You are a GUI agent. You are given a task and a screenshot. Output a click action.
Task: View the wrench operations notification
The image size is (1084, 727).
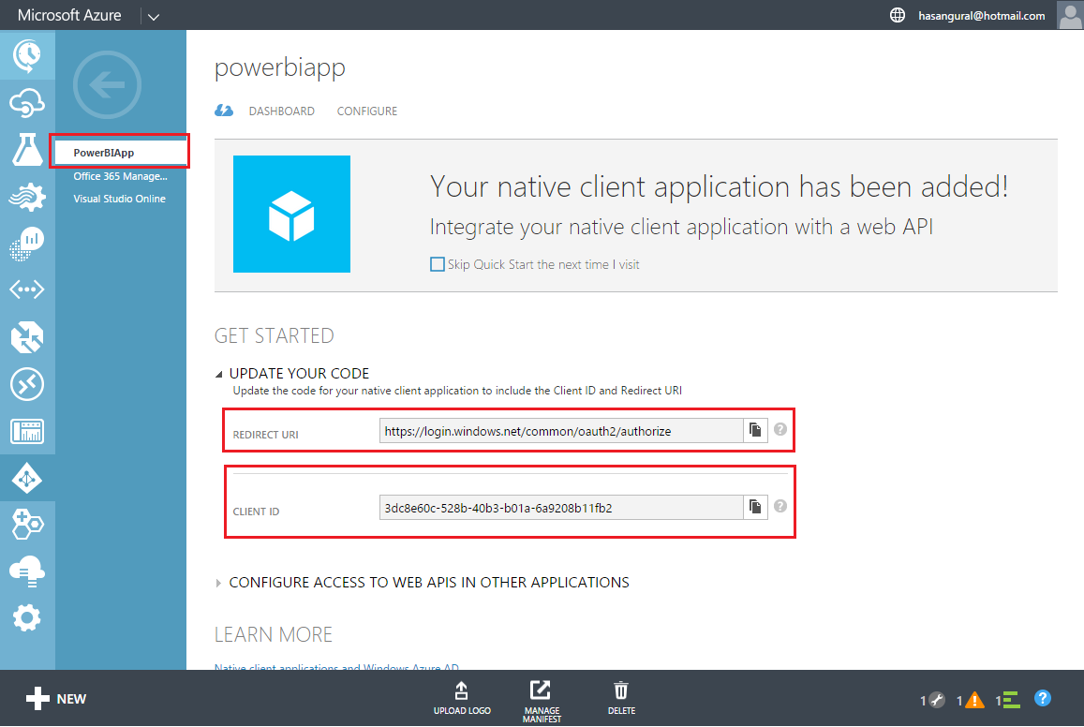[x=932, y=700]
